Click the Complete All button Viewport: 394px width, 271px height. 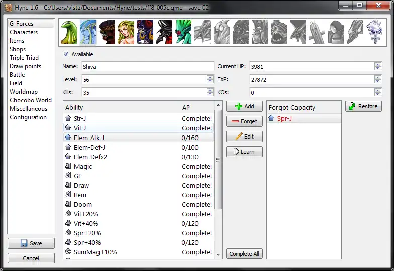[244, 254]
